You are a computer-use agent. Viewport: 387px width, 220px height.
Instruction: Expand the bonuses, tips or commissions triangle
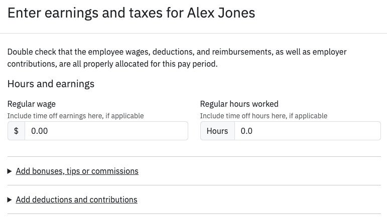tap(10, 171)
